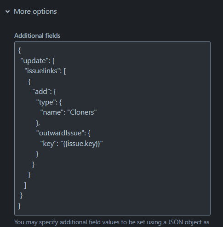This screenshot has height=227, width=223.
Task: Place cursor on the "add" key
Action: (41, 92)
